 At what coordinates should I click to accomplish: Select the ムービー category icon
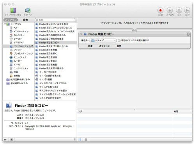(11, 61)
